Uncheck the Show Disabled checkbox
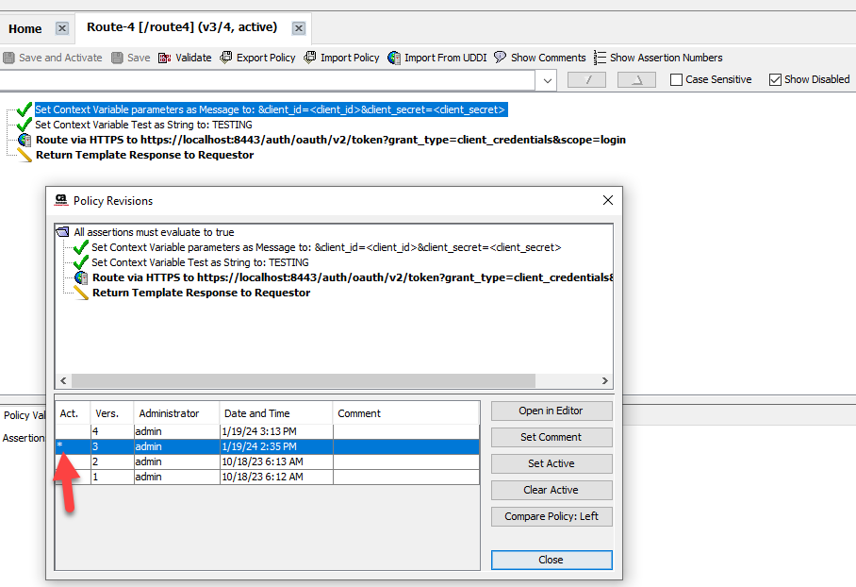856x587 pixels. 776,80
